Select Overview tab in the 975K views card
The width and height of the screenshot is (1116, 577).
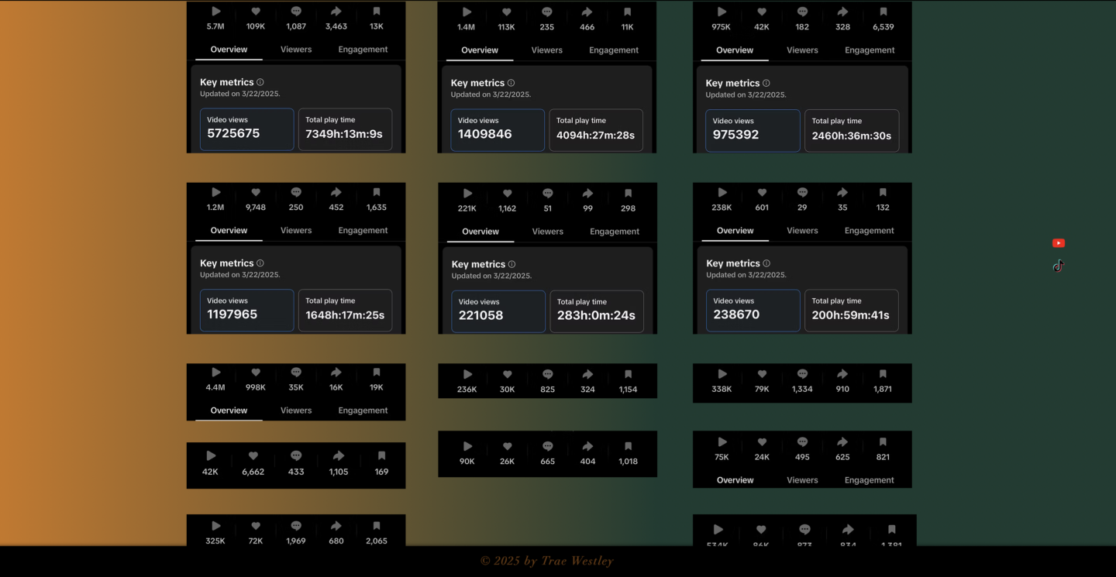(x=735, y=50)
